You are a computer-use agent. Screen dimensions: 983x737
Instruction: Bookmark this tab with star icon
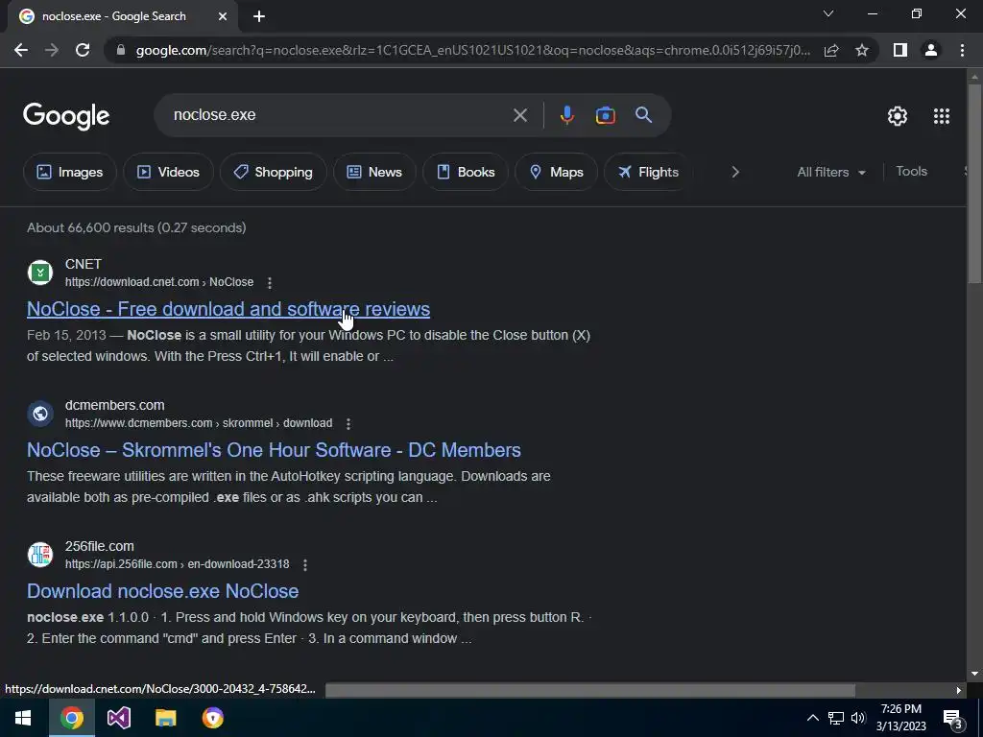(x=862, y=50)
